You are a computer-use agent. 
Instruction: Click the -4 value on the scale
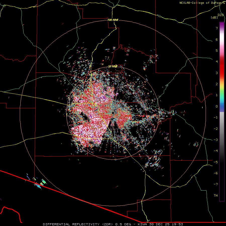click(216, 151)
